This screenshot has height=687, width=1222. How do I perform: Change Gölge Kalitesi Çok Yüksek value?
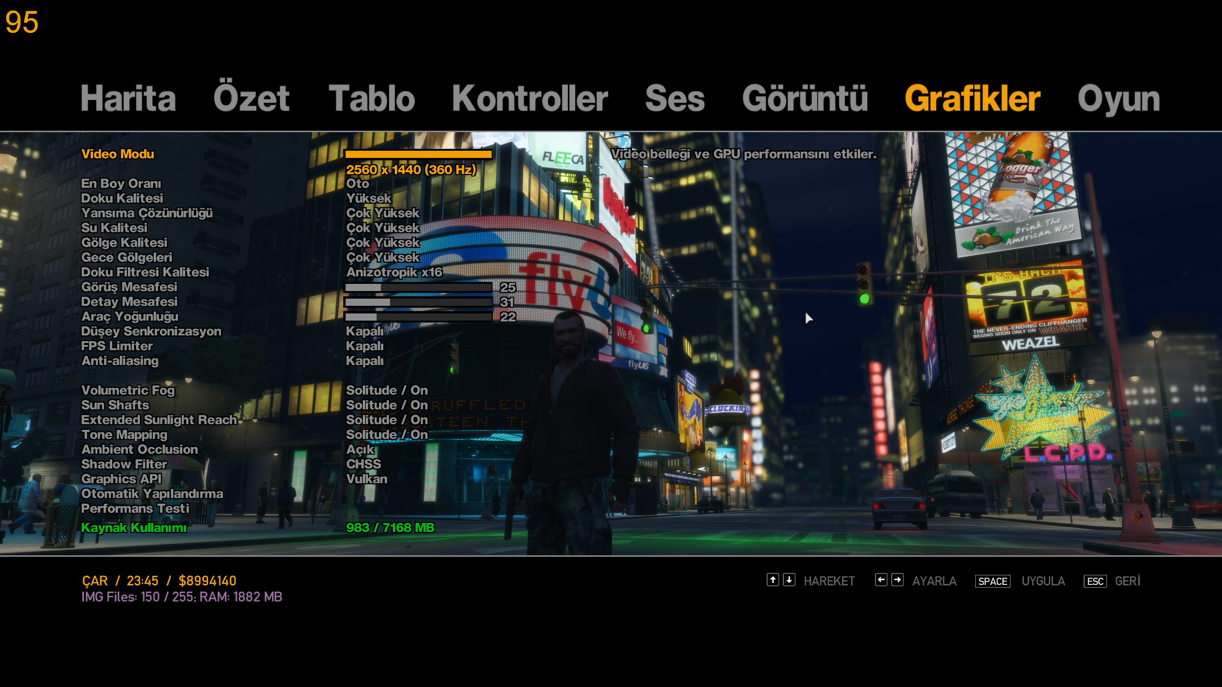(x=383, y=243)
